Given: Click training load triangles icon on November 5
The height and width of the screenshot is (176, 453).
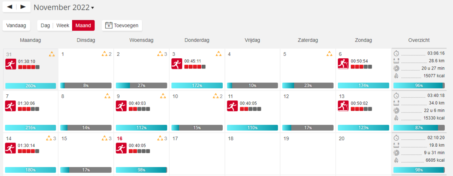Looking at the screenshot, I should click(x=329, y=54).
